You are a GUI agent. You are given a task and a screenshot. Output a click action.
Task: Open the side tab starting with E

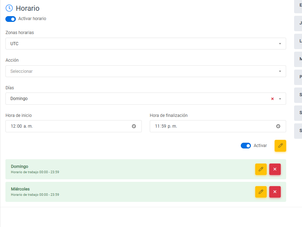299,5
